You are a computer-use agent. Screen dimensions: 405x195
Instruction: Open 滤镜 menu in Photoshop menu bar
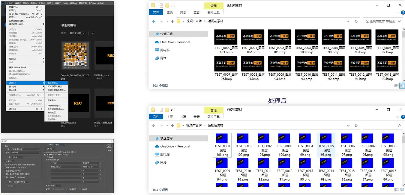tap(58, 3)
